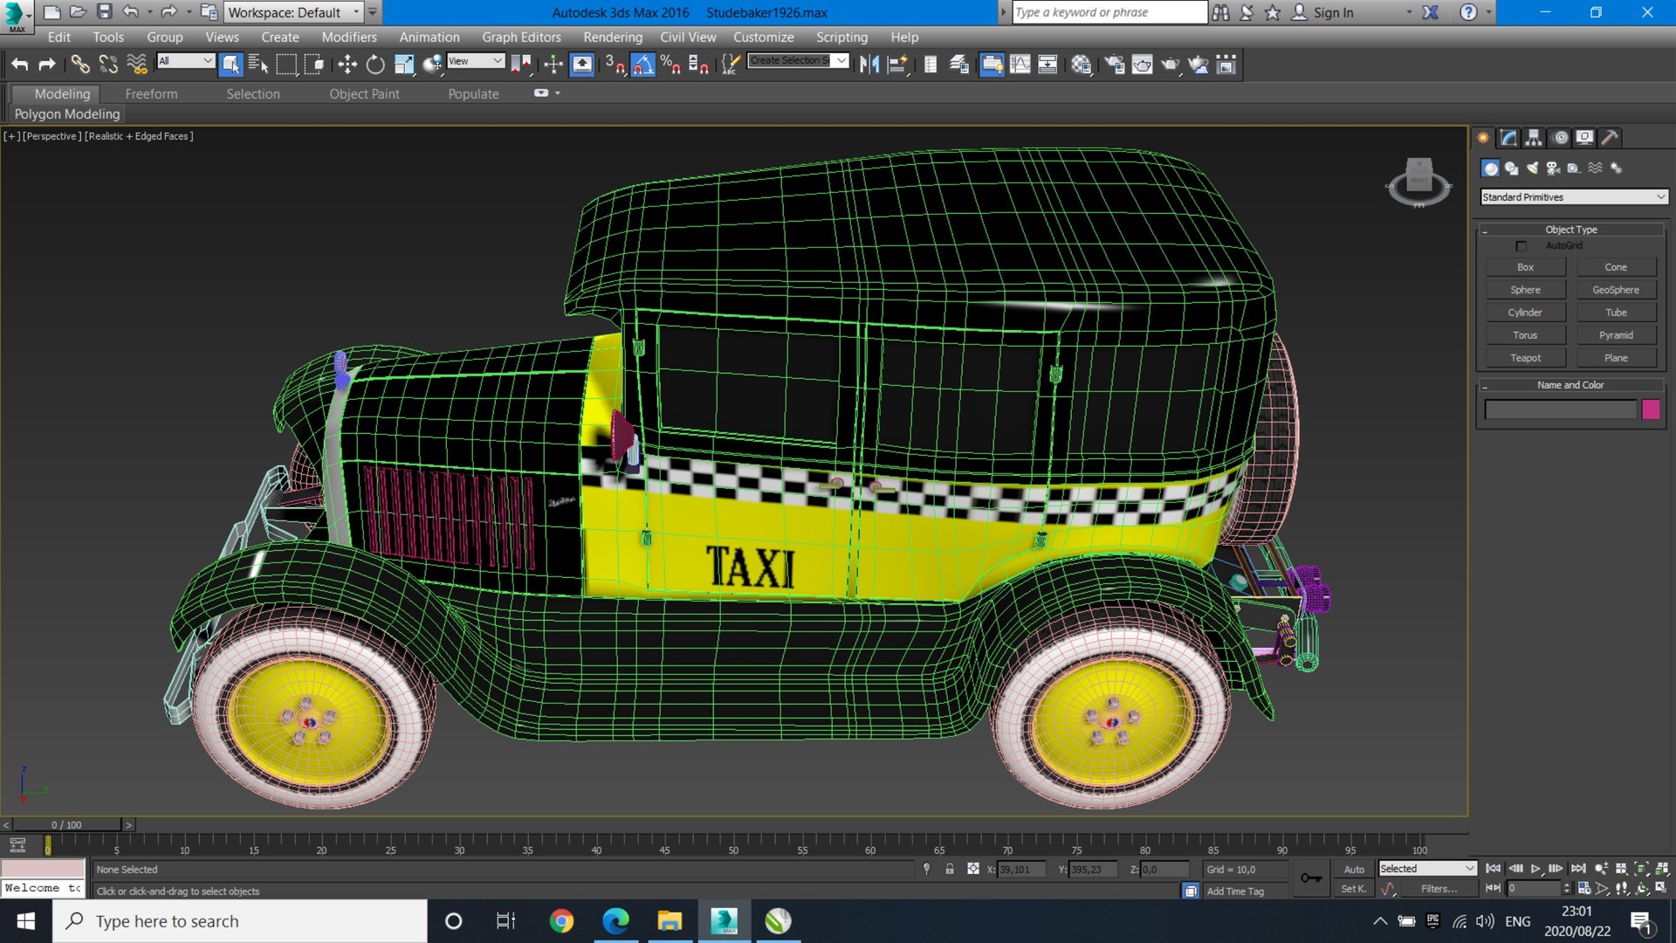Open the Select by Name dialog
The height and width of the screenshot is (943, 1676).
[x=258, y=64]
